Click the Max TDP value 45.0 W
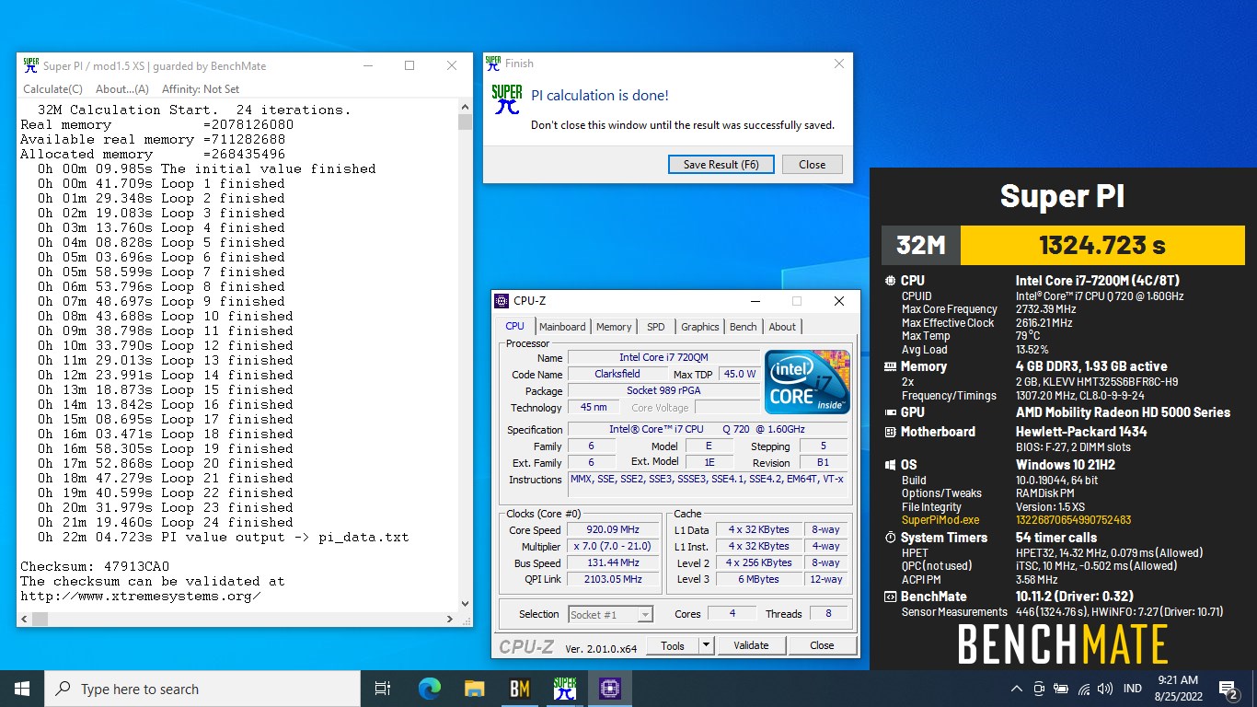The image size is (1257, 707). tap(740, 374)
